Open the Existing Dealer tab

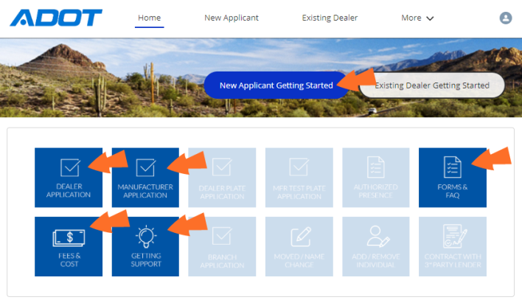(x=330, y=18)
